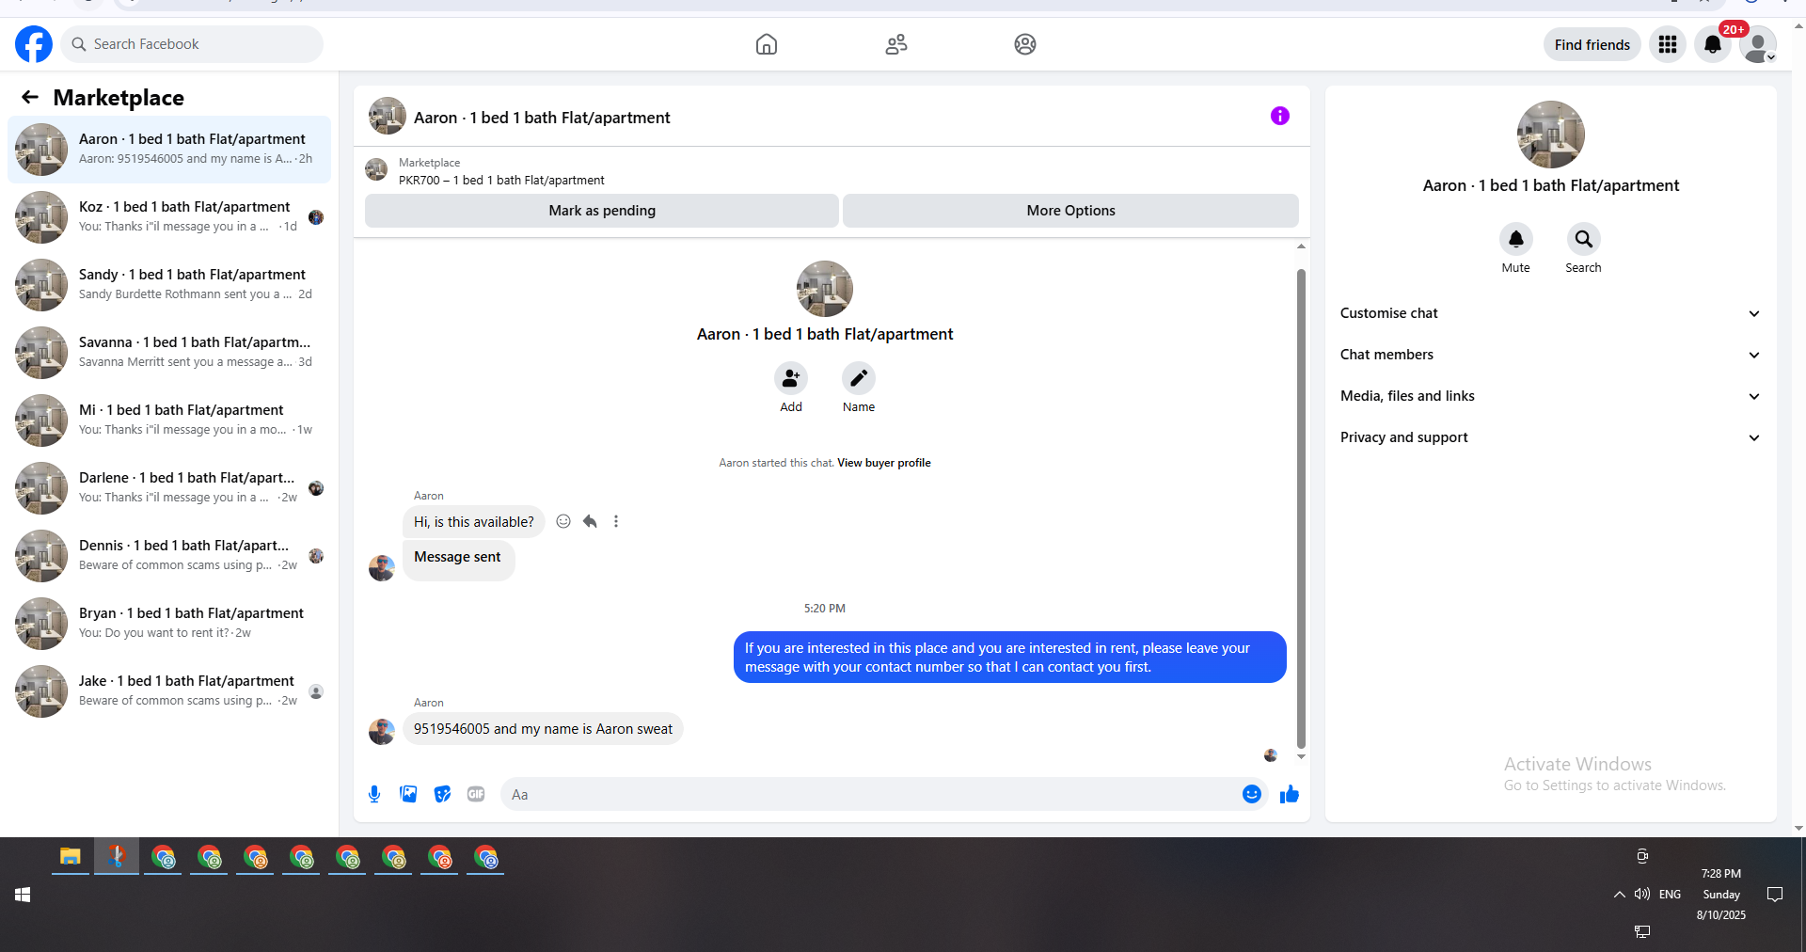Screen dimensions: 1806x952
Task: Open the Mi conversation in the list
Action: (169, 420)
